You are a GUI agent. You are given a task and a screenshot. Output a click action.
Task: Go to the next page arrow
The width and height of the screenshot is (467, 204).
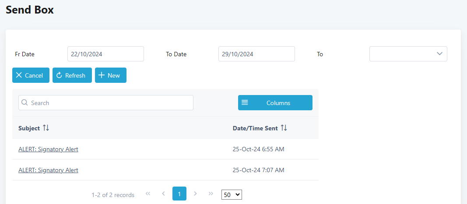(x=195, y=194)
